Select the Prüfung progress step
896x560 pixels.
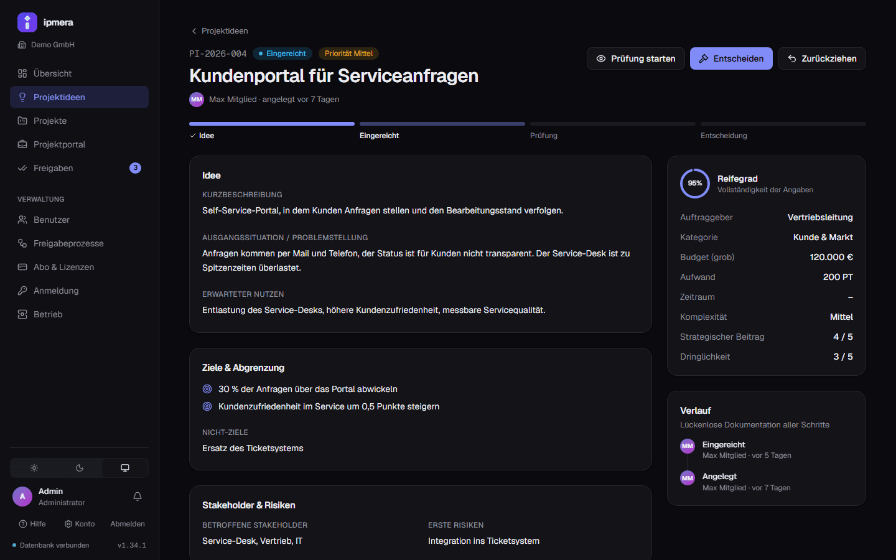coord(613,131)
